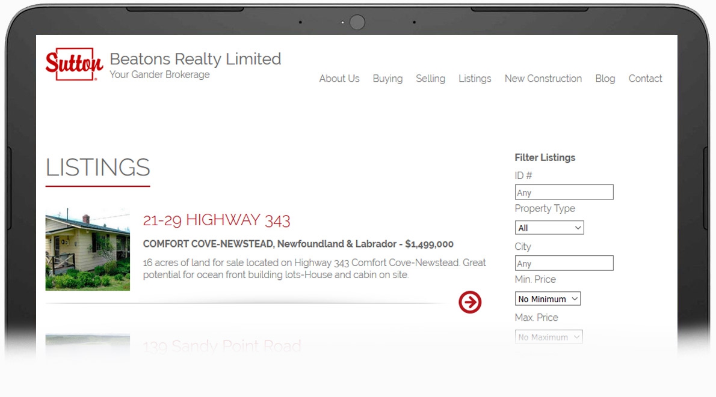
Task: Go to the Buying page
Action: 387,79
